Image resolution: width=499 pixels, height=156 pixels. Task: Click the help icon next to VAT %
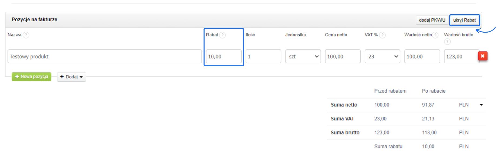pyautogui.click(x=382, y=35)
